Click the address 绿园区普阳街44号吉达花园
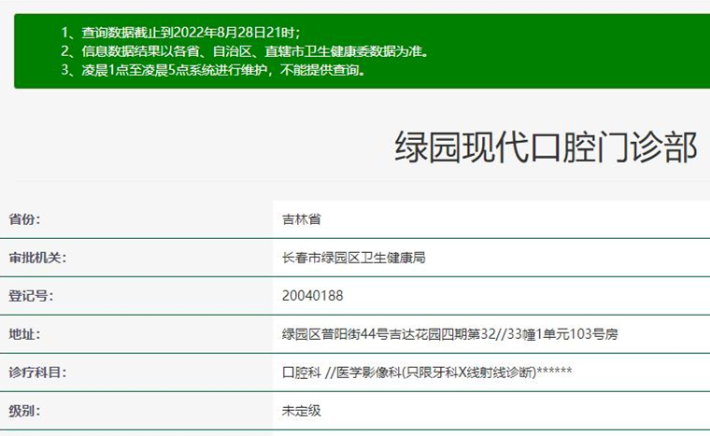710x436 pixels. tap(450, 334)
